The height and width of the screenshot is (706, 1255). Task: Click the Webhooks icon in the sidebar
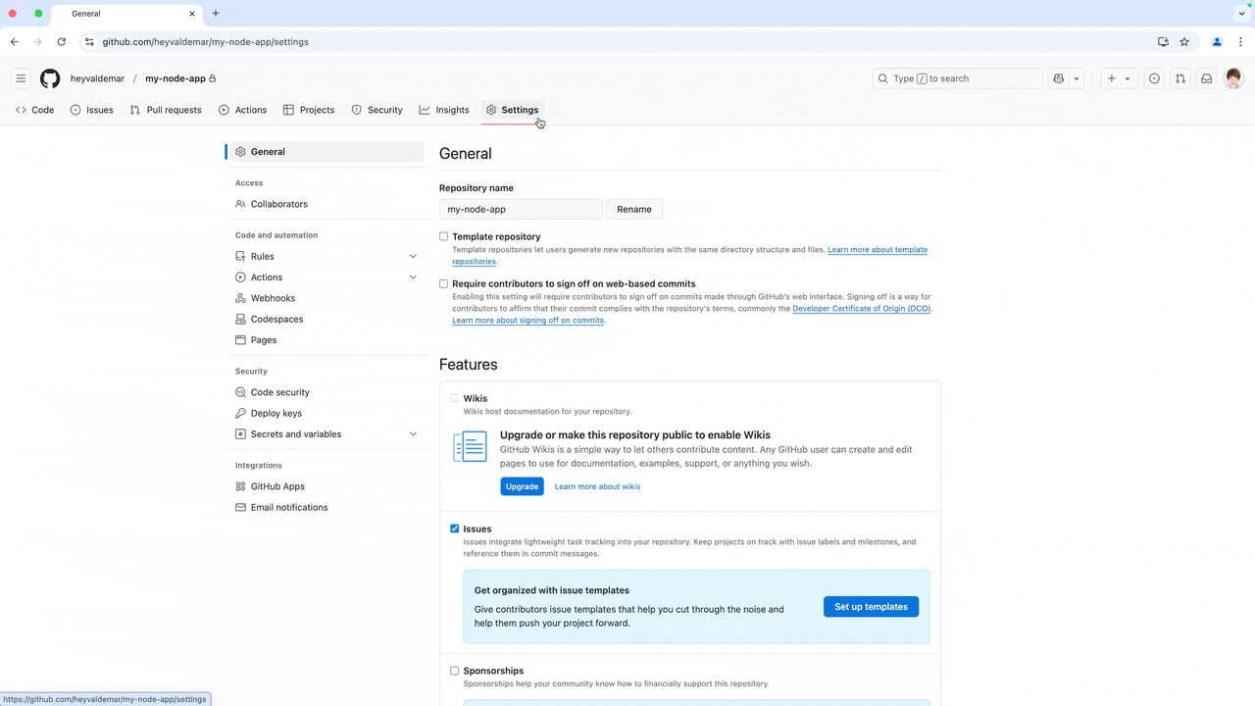(241, 298)
